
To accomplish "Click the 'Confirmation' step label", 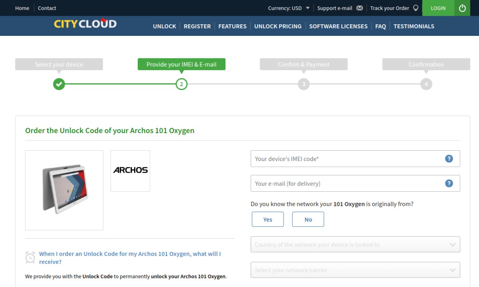I will click(426, 64).
